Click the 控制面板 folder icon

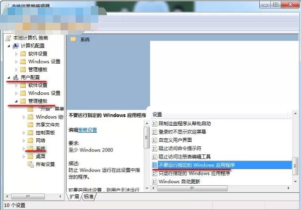click(30, 133)
